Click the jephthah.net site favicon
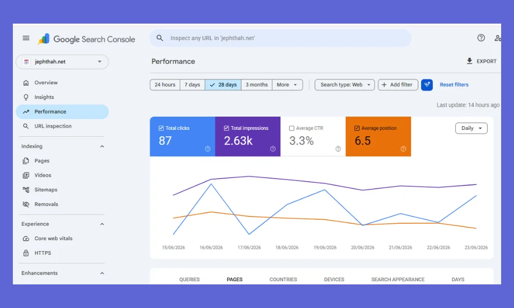This screenshot has width=514, height=308. click(27, 62)
